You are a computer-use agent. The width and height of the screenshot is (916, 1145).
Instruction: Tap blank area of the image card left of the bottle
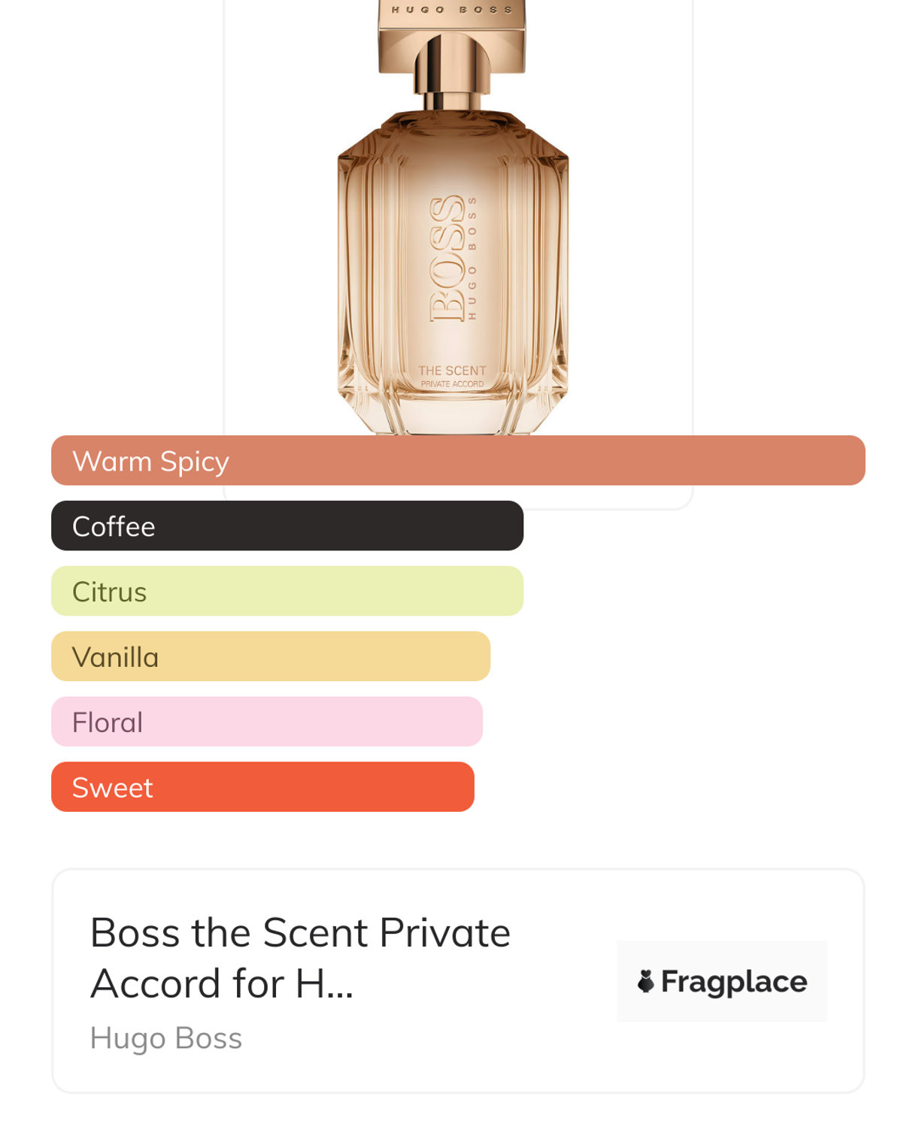(278, 226)
